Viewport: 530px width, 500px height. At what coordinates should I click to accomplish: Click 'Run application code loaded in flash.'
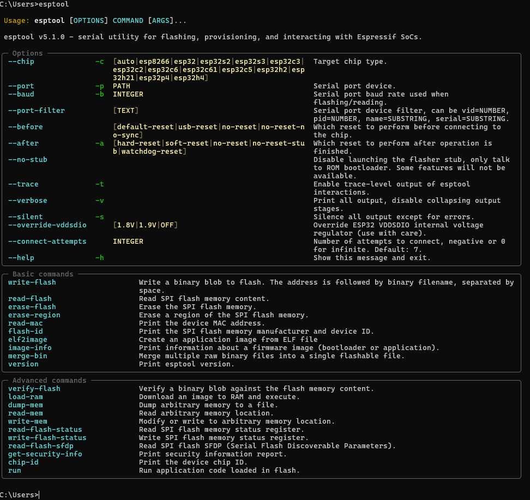[x=219, y=471]
